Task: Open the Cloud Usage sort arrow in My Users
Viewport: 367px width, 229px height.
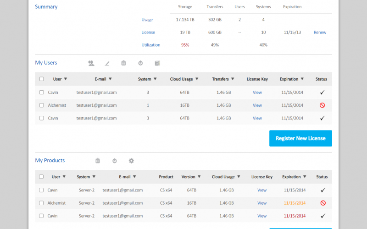Action: pos(197,79)
